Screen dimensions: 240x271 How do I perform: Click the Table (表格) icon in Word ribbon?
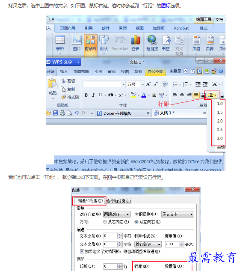(x=60, y=40)
